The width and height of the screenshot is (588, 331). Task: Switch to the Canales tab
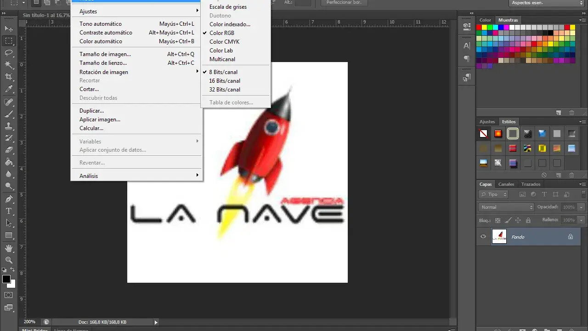506,184
